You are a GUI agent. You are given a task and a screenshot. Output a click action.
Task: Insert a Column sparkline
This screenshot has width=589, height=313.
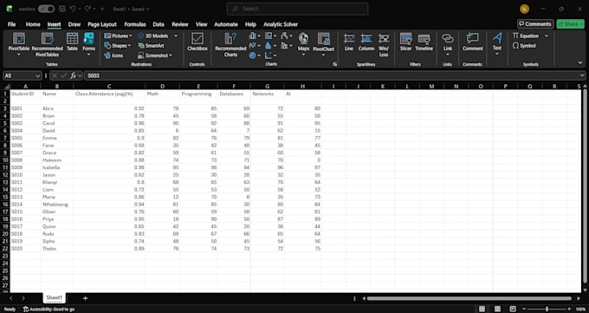click(366, 42)
